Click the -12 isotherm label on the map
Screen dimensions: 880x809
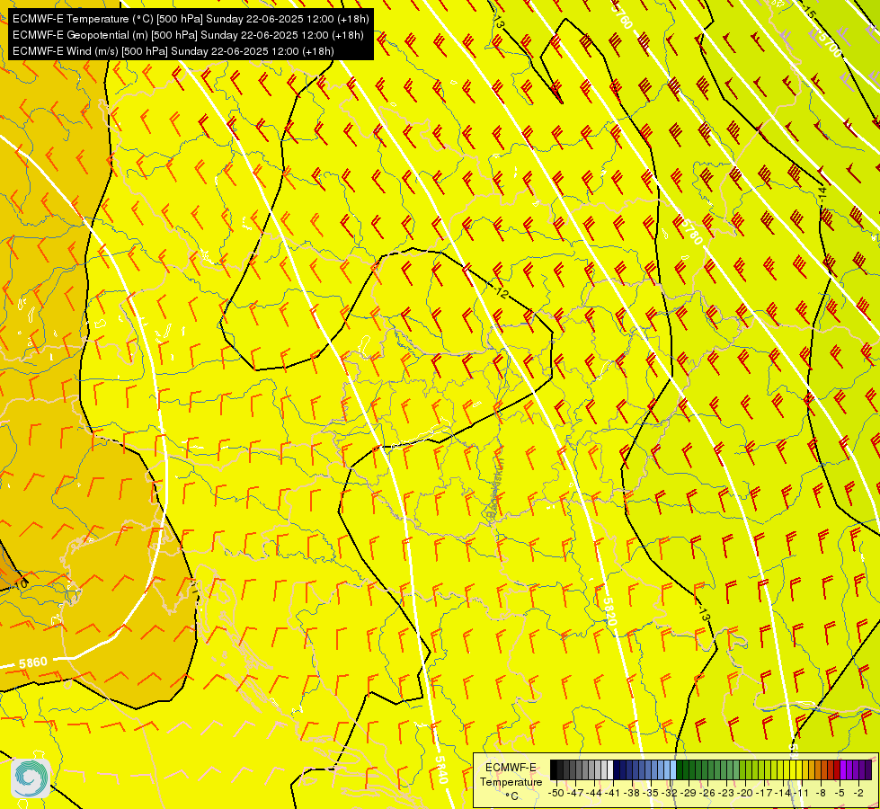pos(502,292)
